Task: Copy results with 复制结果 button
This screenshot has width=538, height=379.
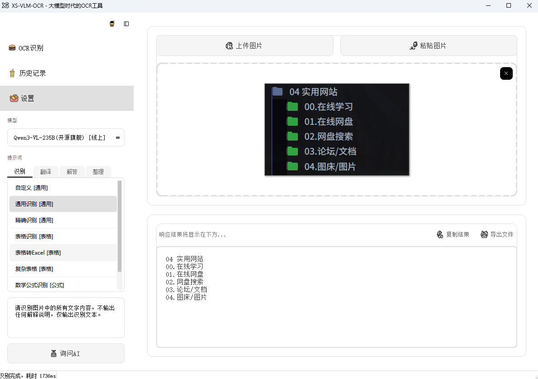Action: coord(453,234)
